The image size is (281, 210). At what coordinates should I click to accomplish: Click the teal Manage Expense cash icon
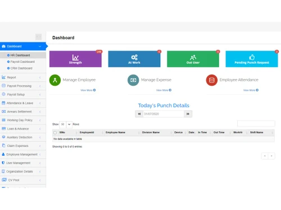pyautogui.click(x=133, y=80)
